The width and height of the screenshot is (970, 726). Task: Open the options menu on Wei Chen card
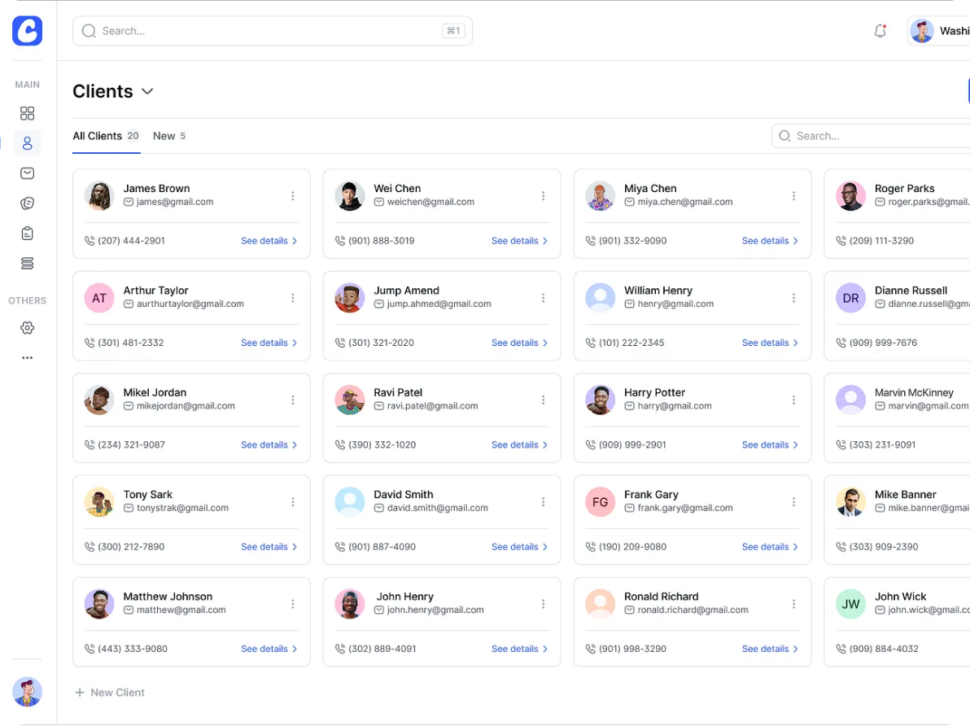click(543, 196)
